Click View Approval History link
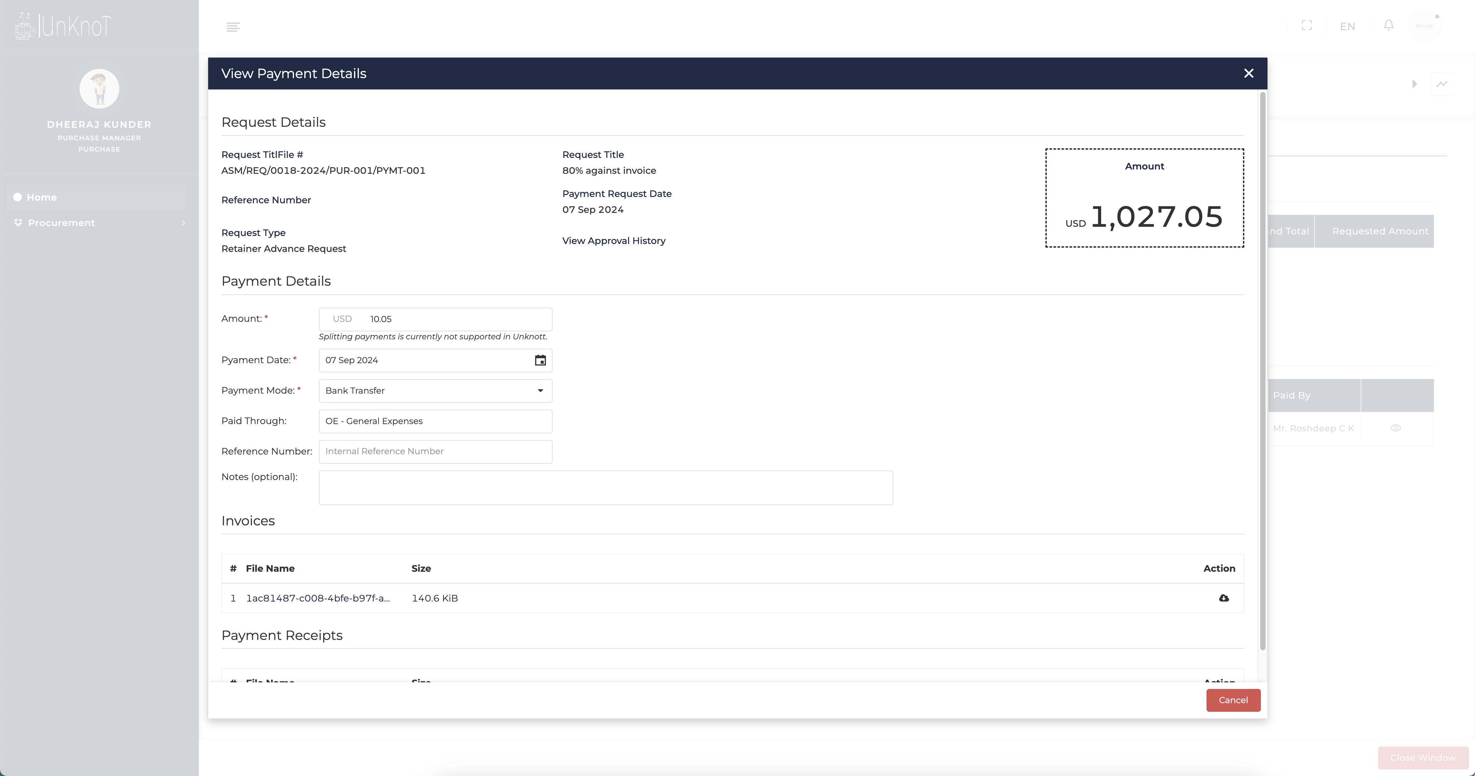Screen dimensions: 1475x776 tap(613, 241)
